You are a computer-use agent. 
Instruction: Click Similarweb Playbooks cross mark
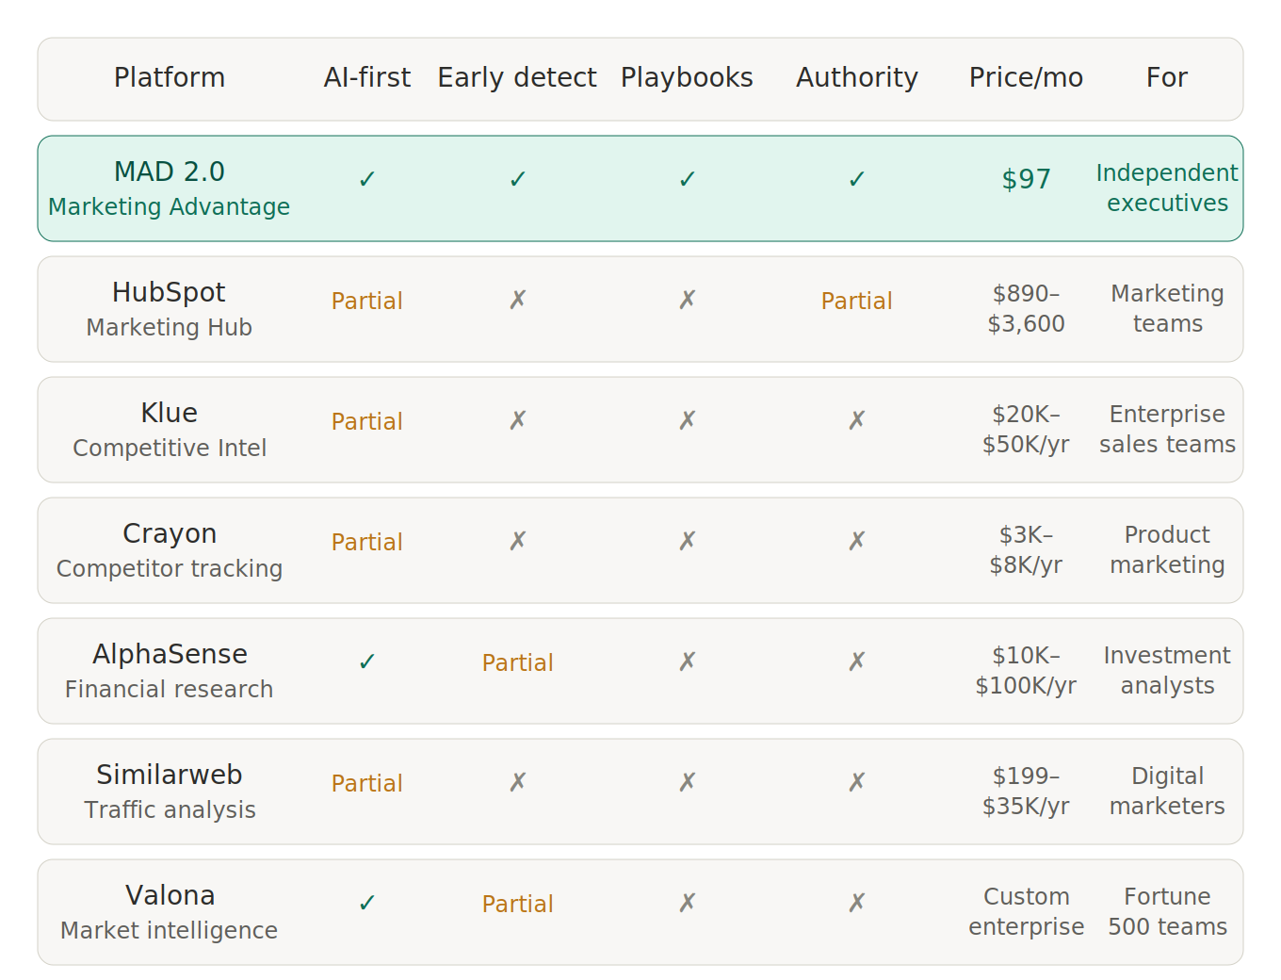[x=688, y=782]
